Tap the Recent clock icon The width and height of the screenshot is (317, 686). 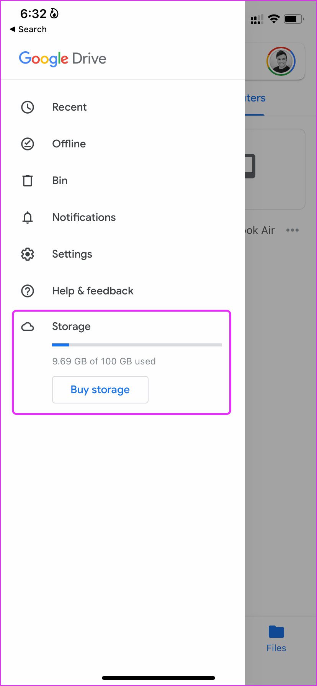(28, 107)
